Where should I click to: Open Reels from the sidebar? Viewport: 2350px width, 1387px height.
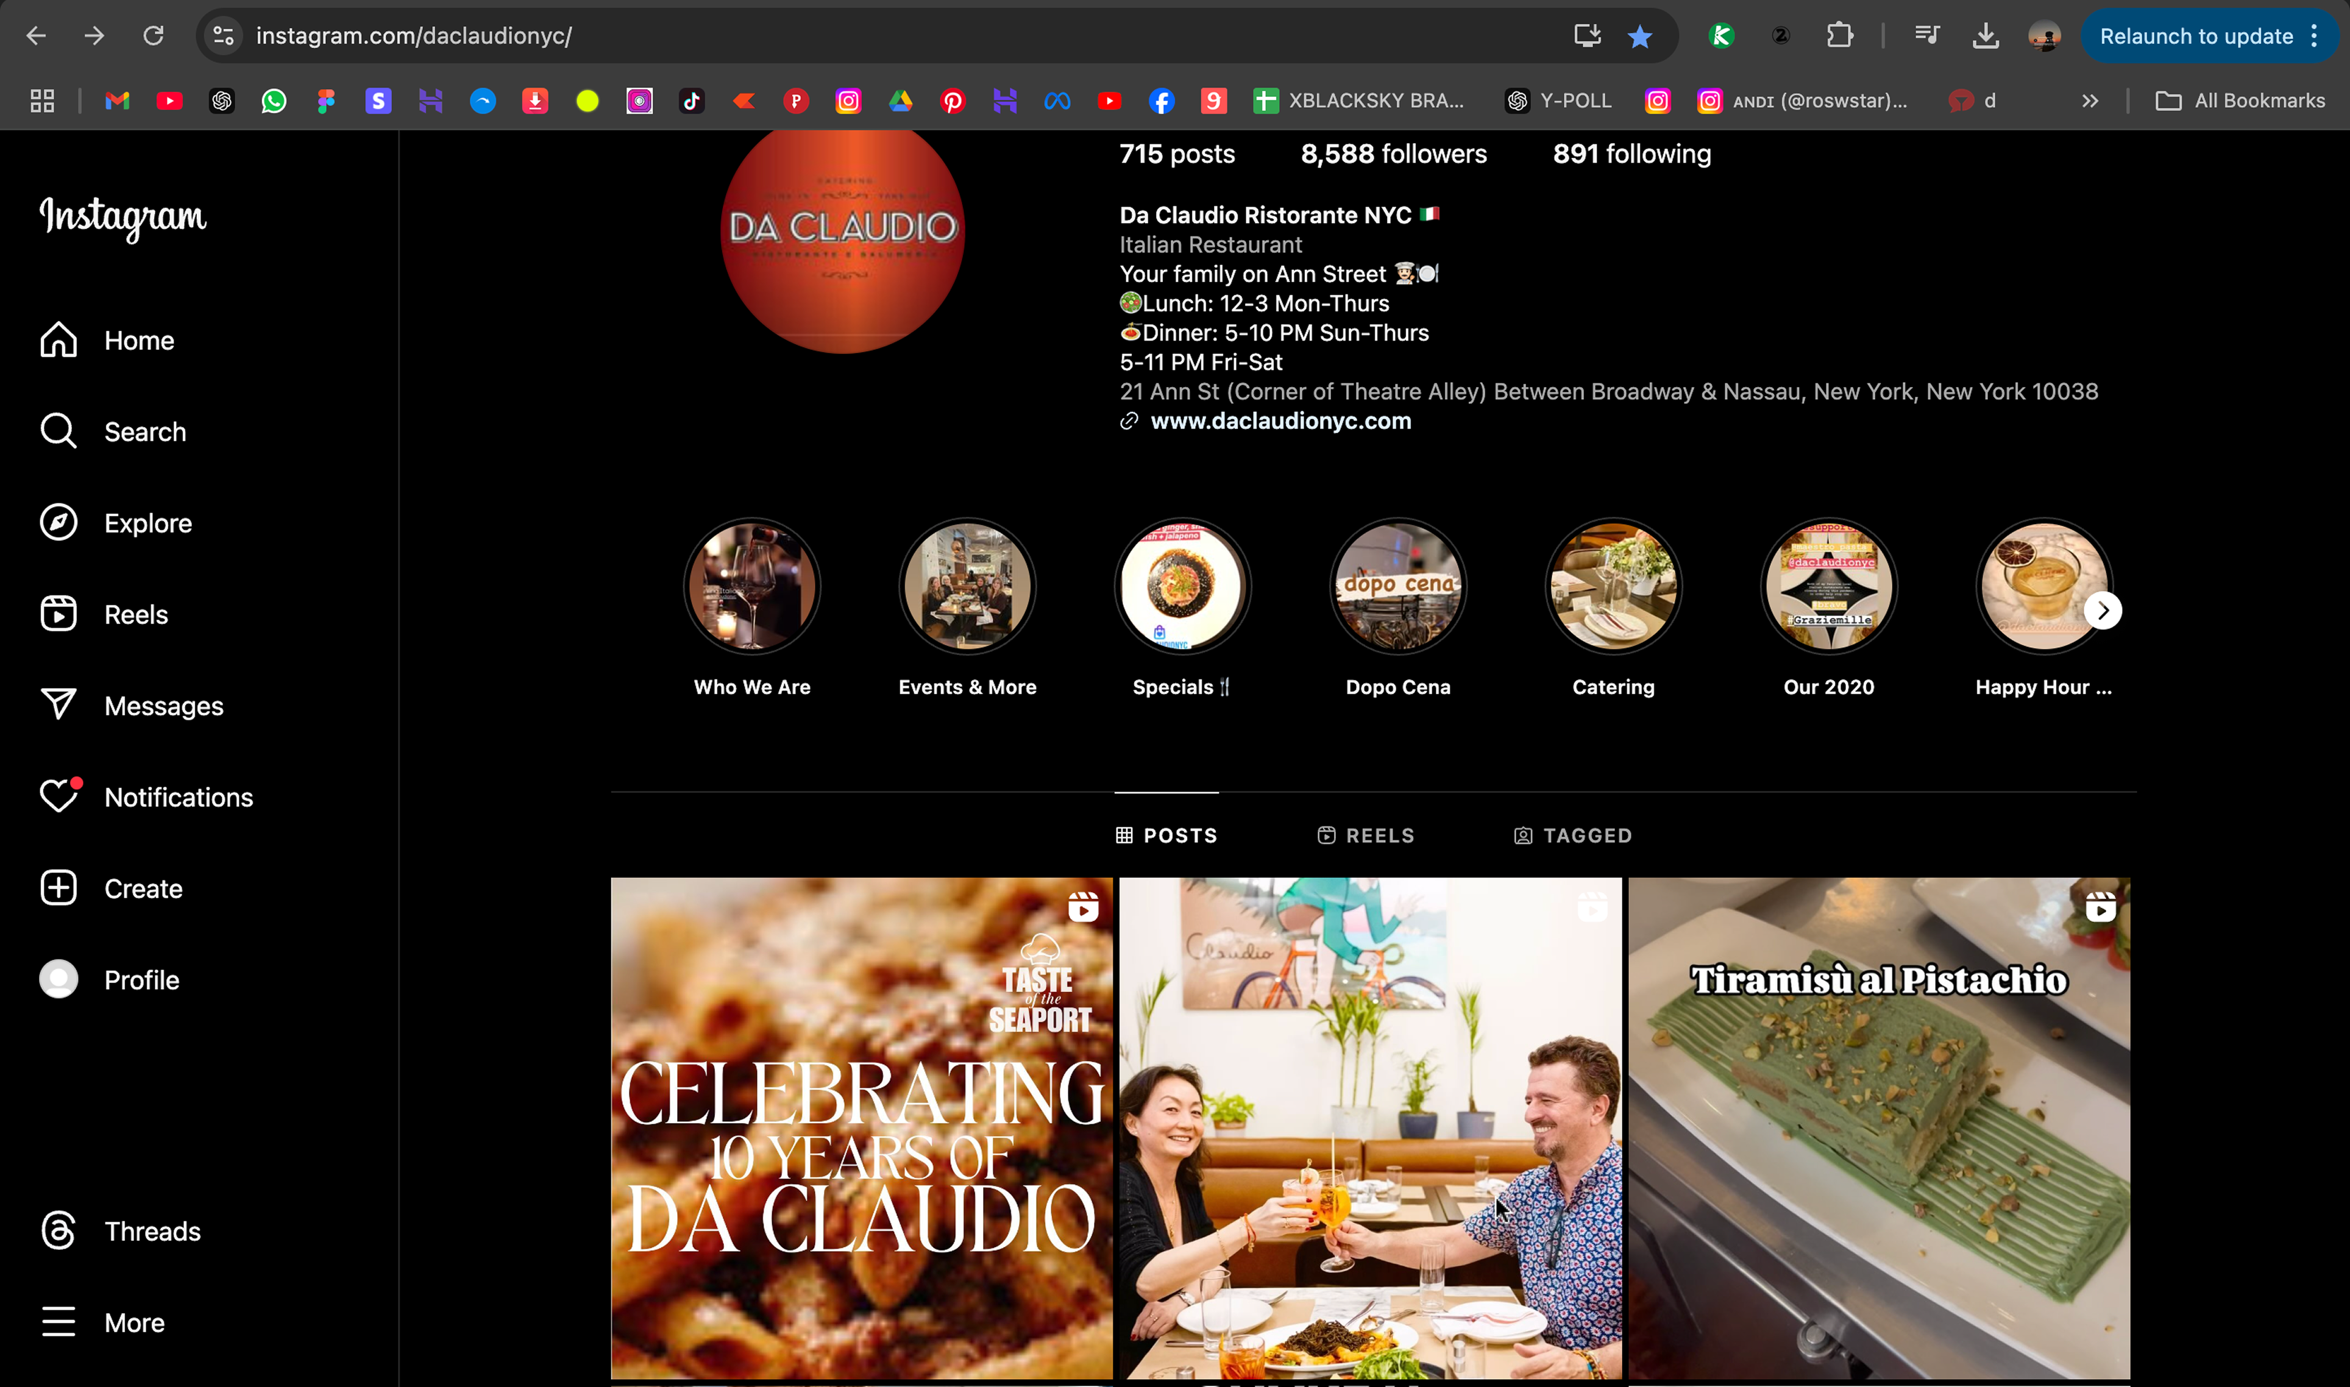pos(104,614)
